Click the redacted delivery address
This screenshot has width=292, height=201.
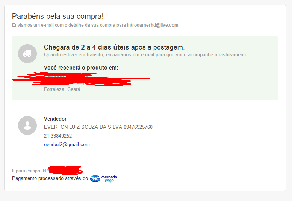coord(81,79)
